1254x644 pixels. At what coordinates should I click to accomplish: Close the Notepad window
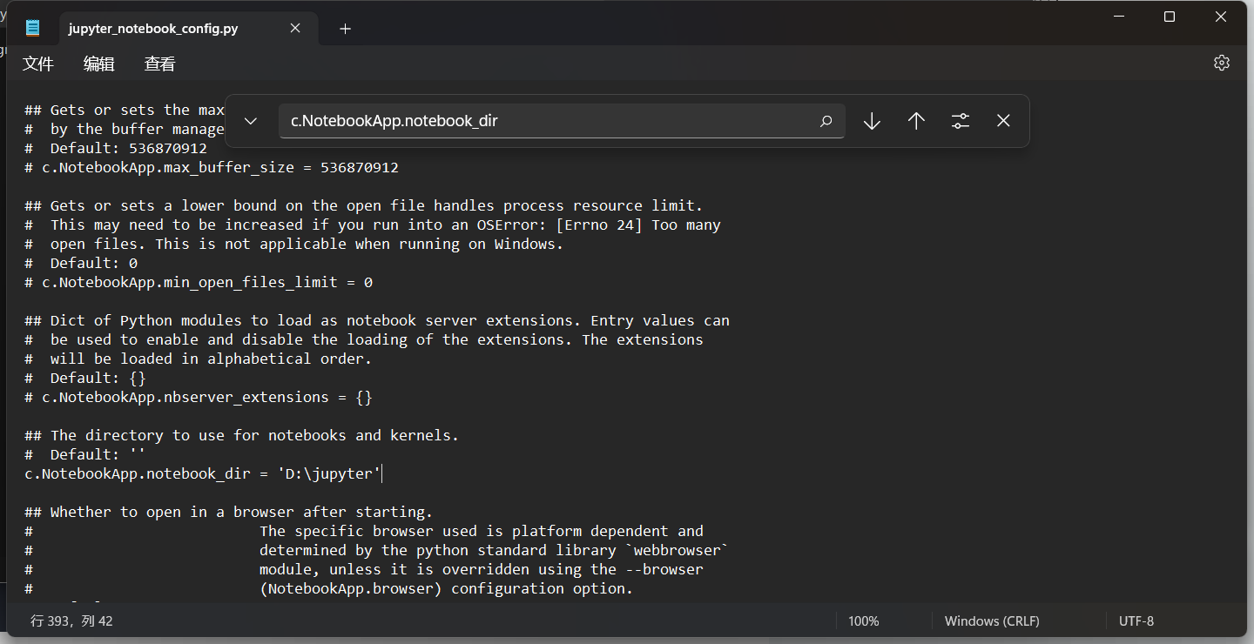pos(1221,17)
